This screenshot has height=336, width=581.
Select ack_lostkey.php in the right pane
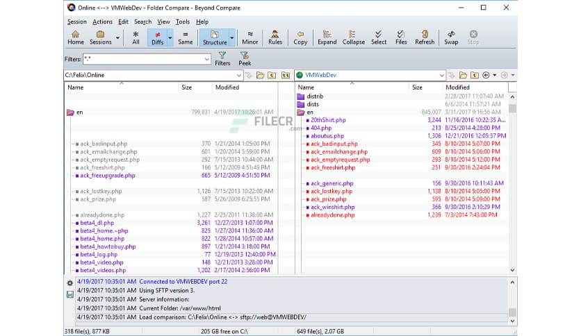(331, 191)
